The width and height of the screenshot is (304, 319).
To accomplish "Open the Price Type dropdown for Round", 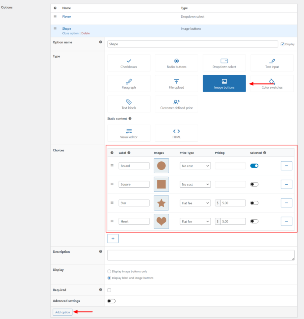I will [x=195, y=165].
